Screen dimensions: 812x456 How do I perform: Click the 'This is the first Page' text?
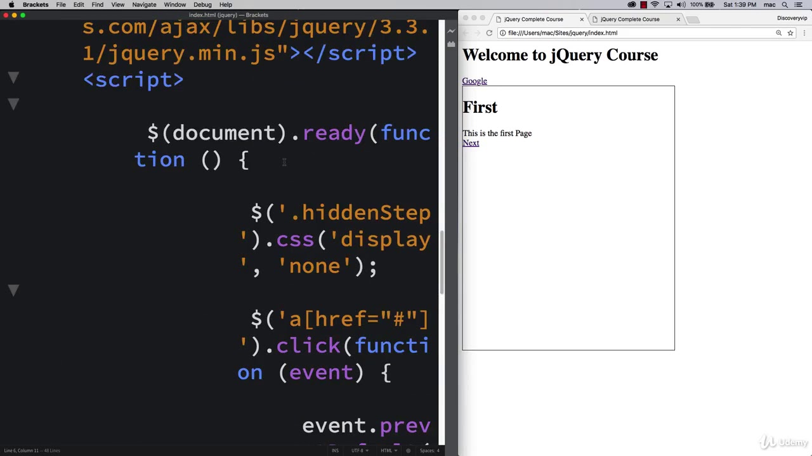497,133
